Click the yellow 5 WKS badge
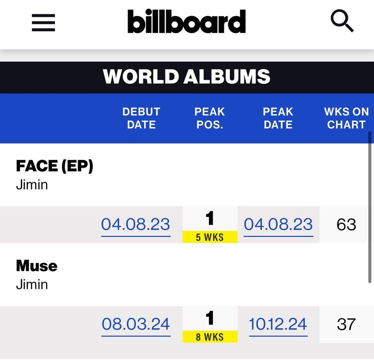This screenshot has height=360, width=374. (210, 237)
